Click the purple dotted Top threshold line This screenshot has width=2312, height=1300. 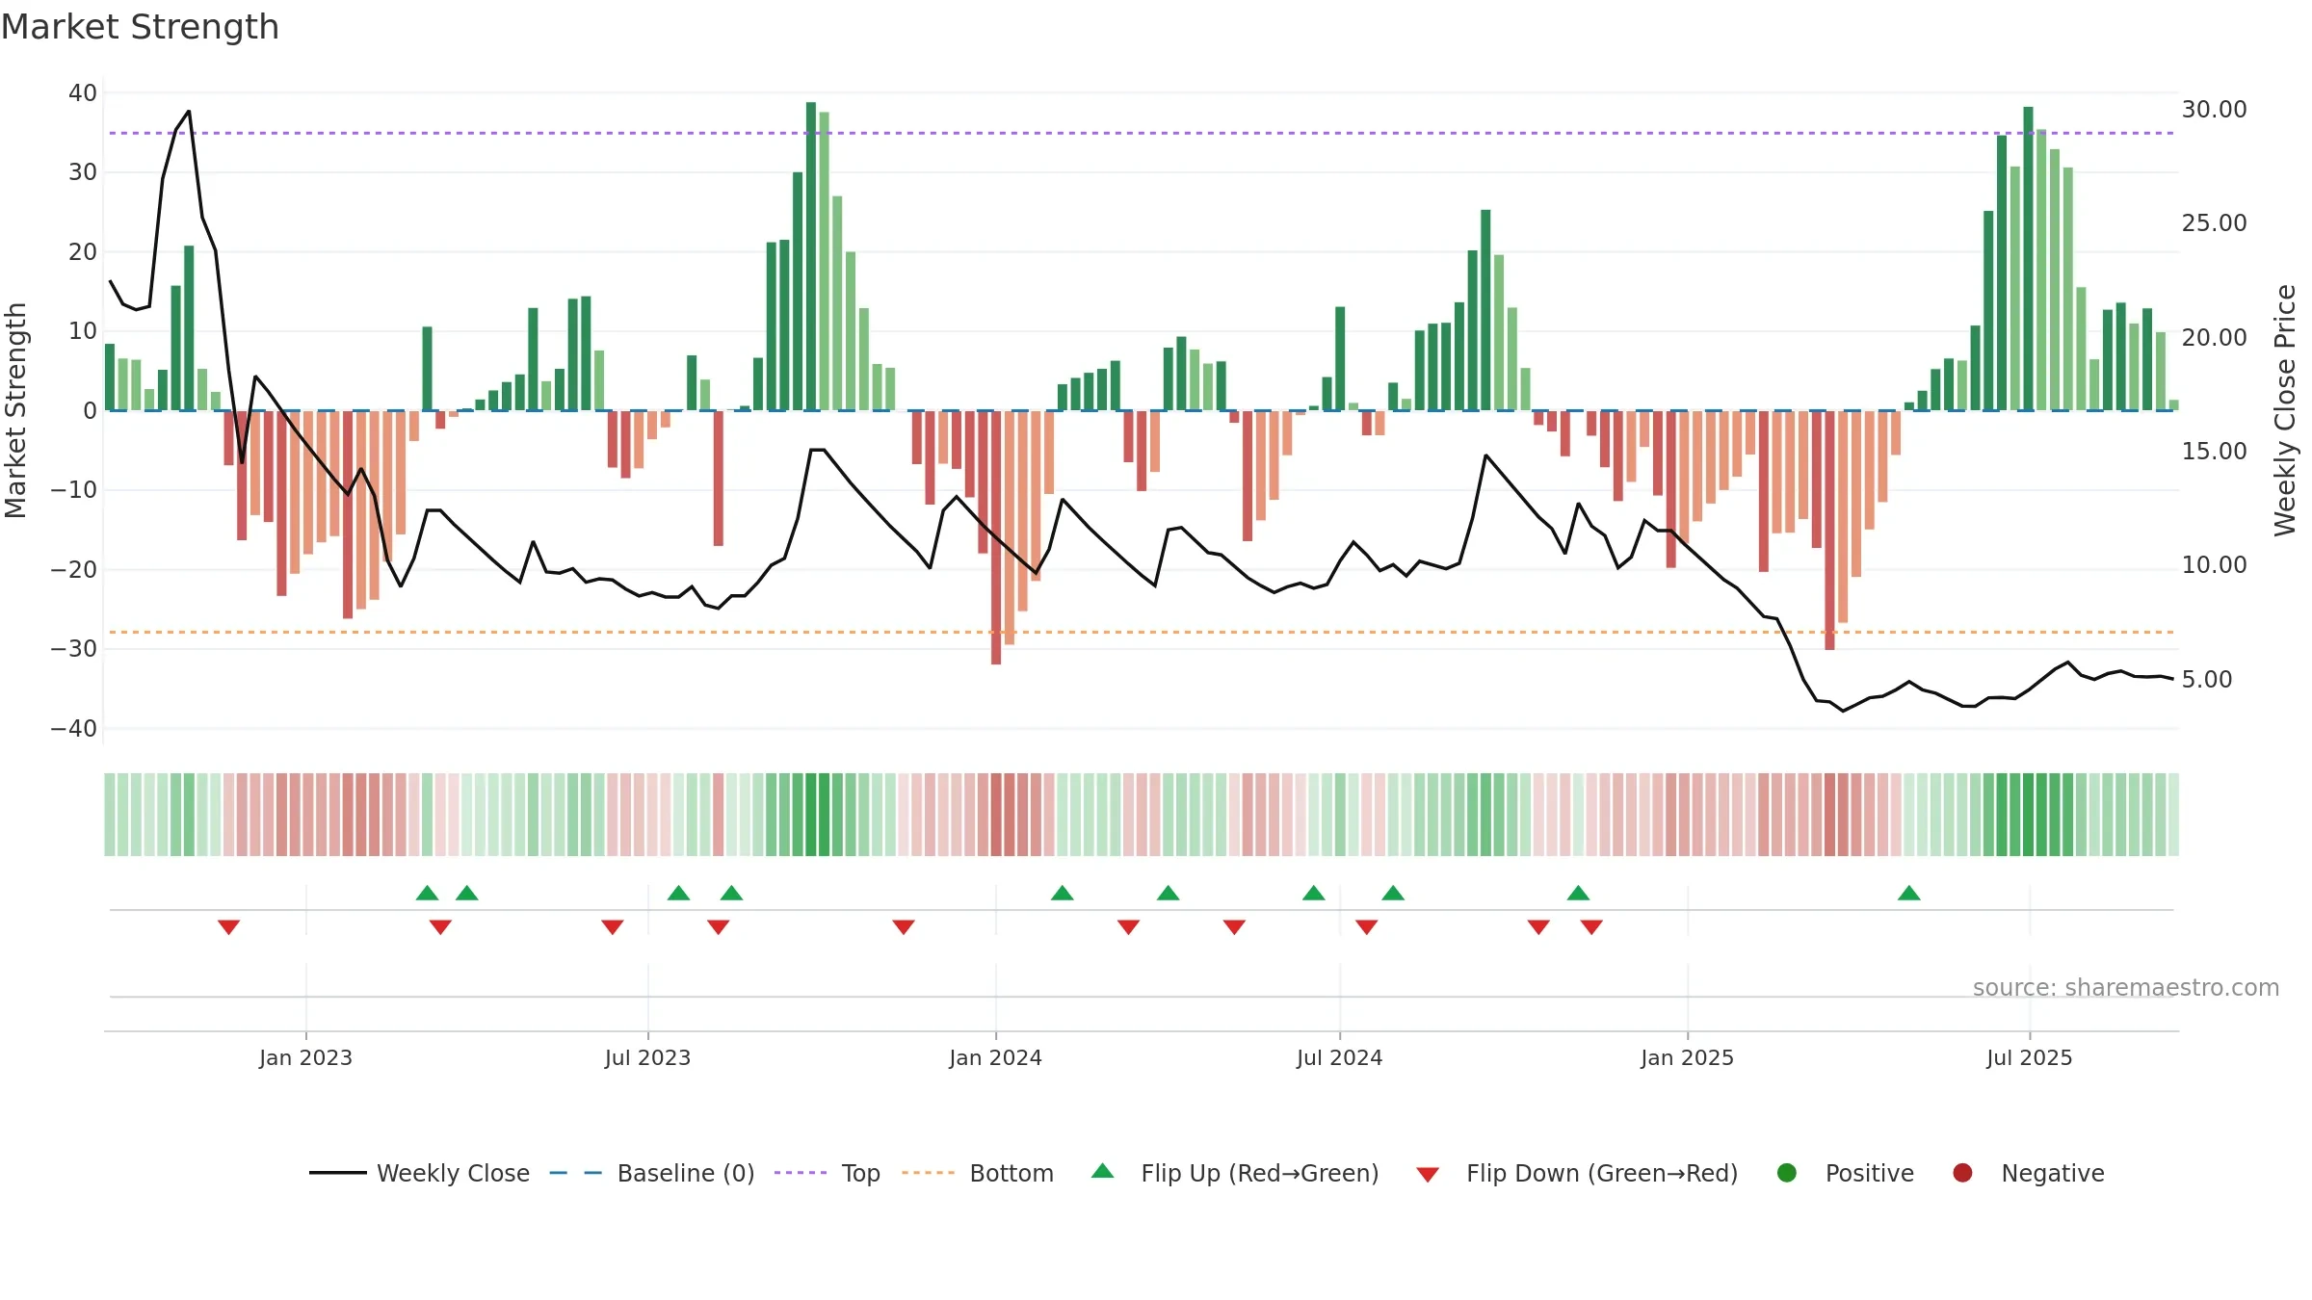(x=1142, y=133)
